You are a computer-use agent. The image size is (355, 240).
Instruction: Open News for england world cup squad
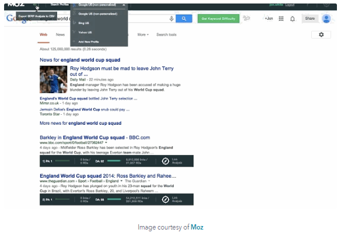point(80,60)
